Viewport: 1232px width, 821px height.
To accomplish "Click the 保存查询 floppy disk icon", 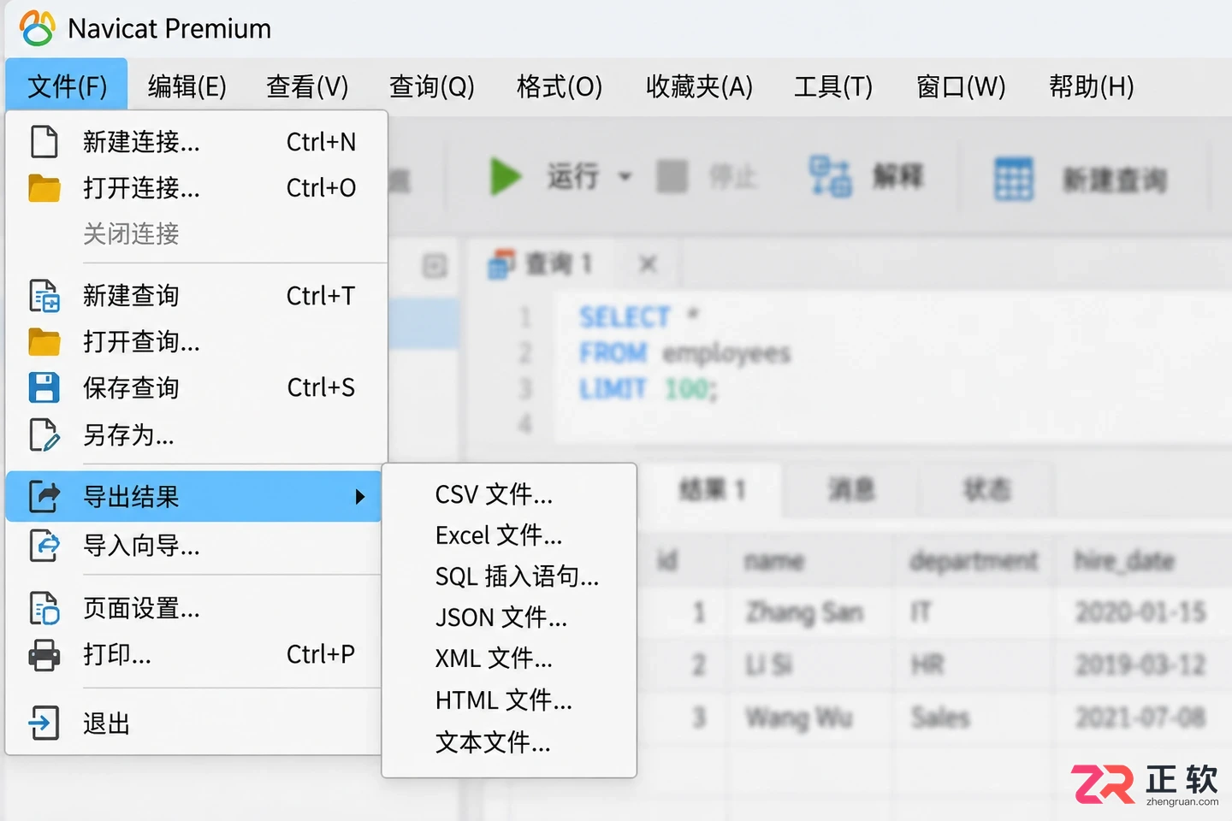I will pos(44,387).
